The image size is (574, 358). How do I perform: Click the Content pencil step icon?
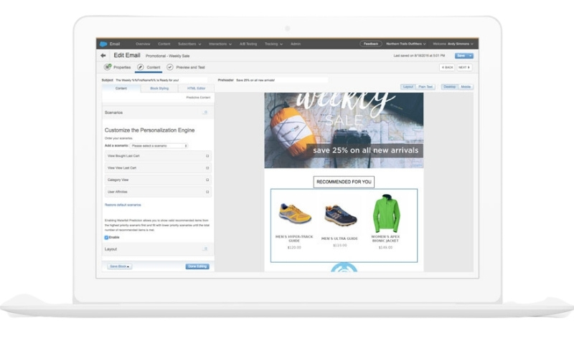140,67
